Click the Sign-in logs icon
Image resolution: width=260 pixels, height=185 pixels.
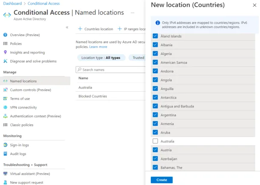click(5, 145)
